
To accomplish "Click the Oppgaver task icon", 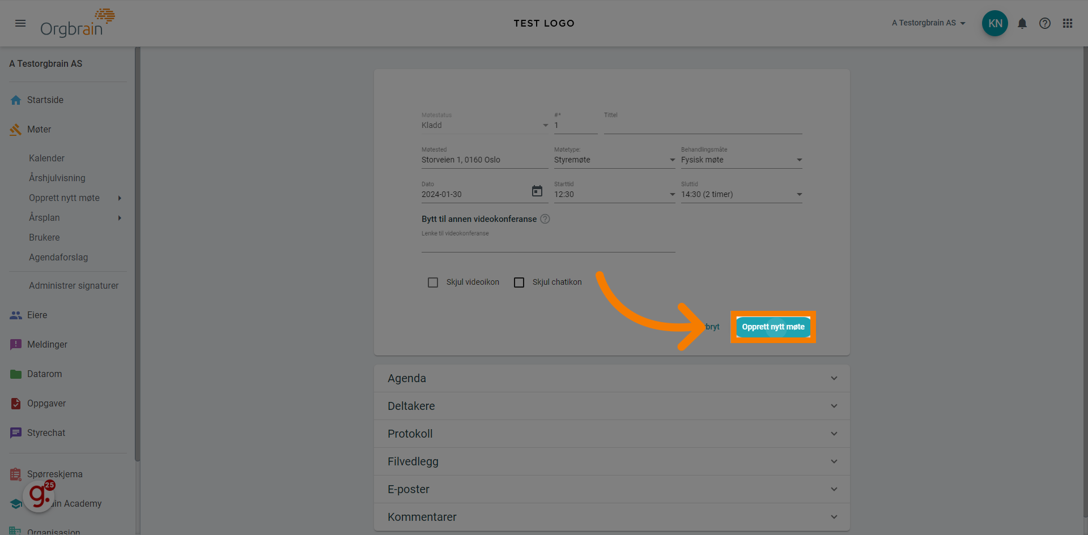I will coord(16,403).
